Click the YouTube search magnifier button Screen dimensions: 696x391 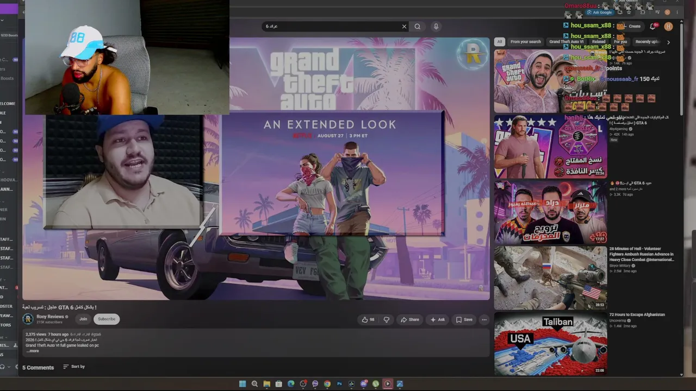418,26
